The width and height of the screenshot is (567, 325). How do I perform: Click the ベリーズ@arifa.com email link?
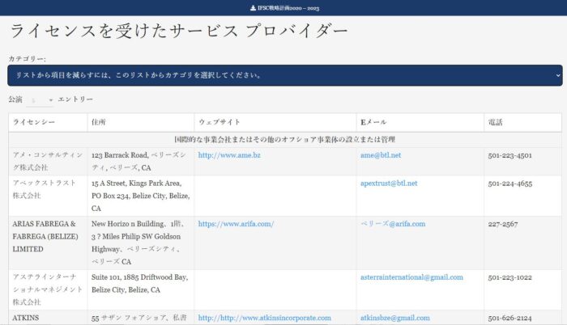coord(393,224)
